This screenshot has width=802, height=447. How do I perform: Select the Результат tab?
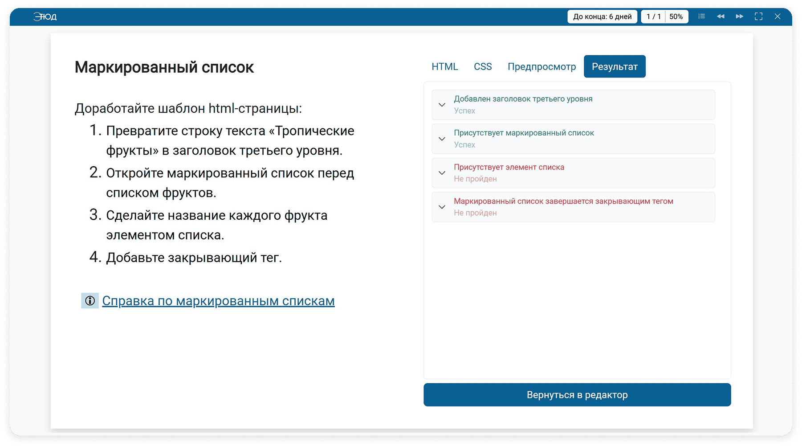615,66
